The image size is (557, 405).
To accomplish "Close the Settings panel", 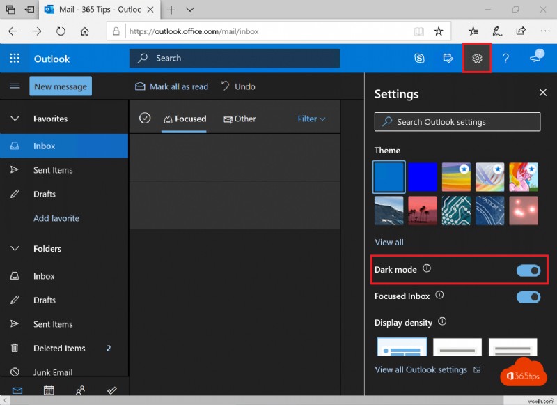I will coord(543,93).
